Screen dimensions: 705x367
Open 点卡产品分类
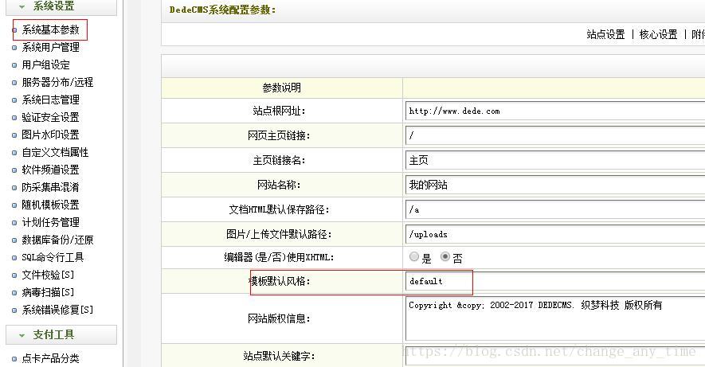pyautogui.click(x=50, y=358)
